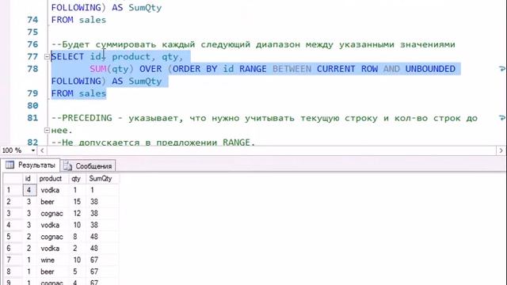The width and height of the screenshot is (507, 285).
Task: Click the Сообщения tab document icon
Action: coord(67,166)
